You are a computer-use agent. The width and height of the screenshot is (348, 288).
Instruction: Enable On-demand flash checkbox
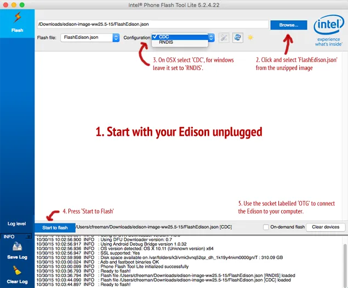point(266,227)
